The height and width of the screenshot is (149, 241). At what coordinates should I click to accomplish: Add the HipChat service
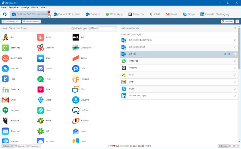click(x=80, y=110)
